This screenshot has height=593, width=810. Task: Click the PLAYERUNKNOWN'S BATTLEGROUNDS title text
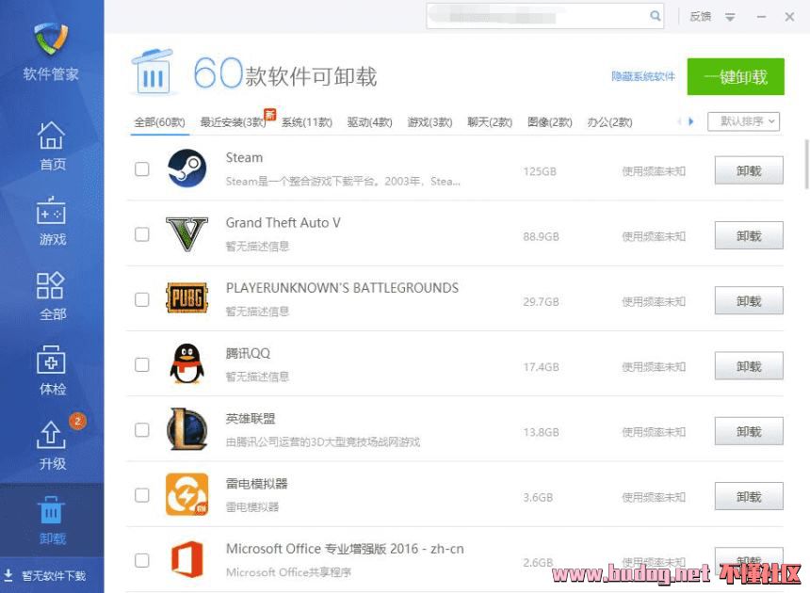(x=342, y=288)
